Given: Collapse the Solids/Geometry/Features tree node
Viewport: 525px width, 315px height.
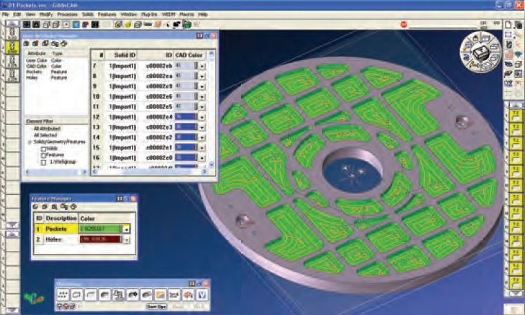Looking at the screenshot, I should (30, 142).
